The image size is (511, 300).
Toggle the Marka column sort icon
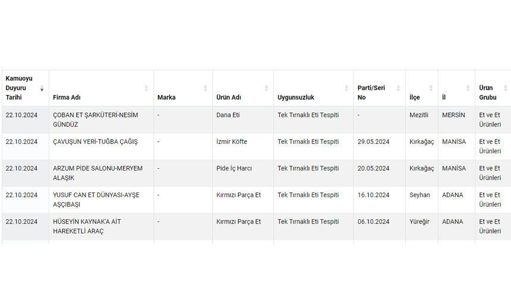[x=206, y=89]
